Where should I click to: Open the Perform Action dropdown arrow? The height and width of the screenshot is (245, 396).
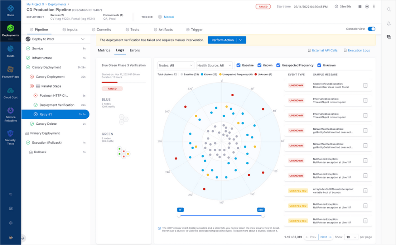pos(241,40)
